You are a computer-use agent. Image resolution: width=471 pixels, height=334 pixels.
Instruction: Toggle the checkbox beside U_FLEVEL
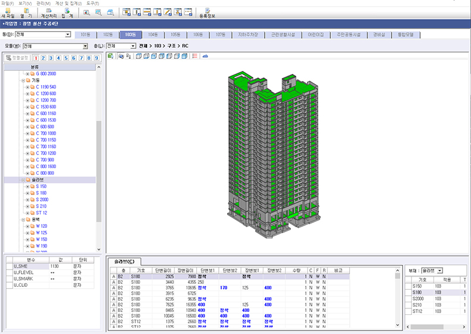(x=10, y=273)
